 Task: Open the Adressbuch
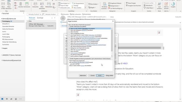pyautogui.click(x=148, y=5)
